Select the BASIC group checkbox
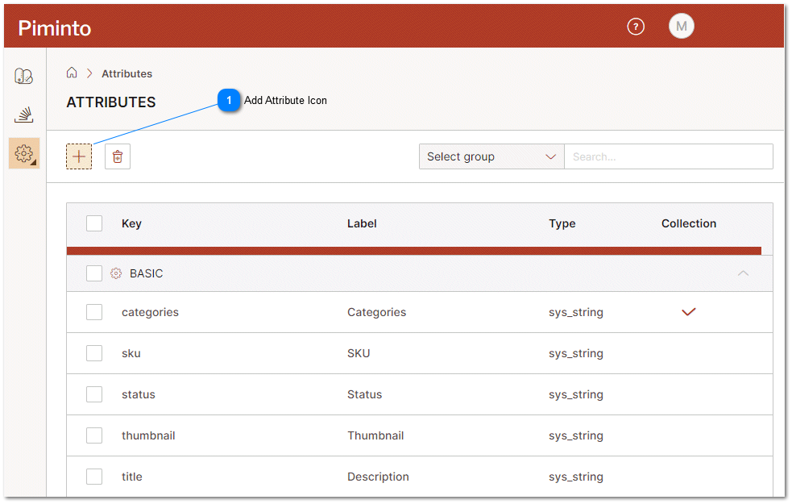 pyautogui.click(x=94, y=273)
